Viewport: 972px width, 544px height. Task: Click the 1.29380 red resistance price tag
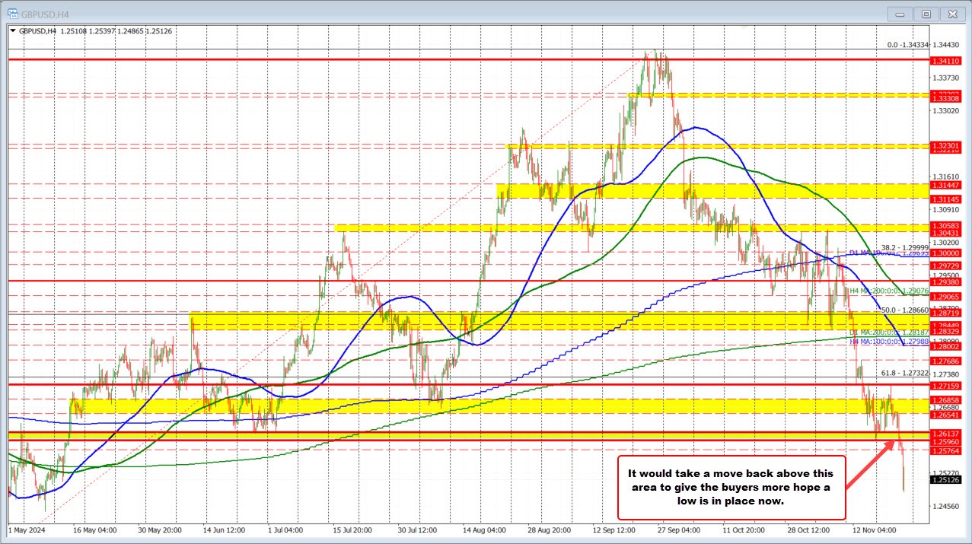point(946,282)
